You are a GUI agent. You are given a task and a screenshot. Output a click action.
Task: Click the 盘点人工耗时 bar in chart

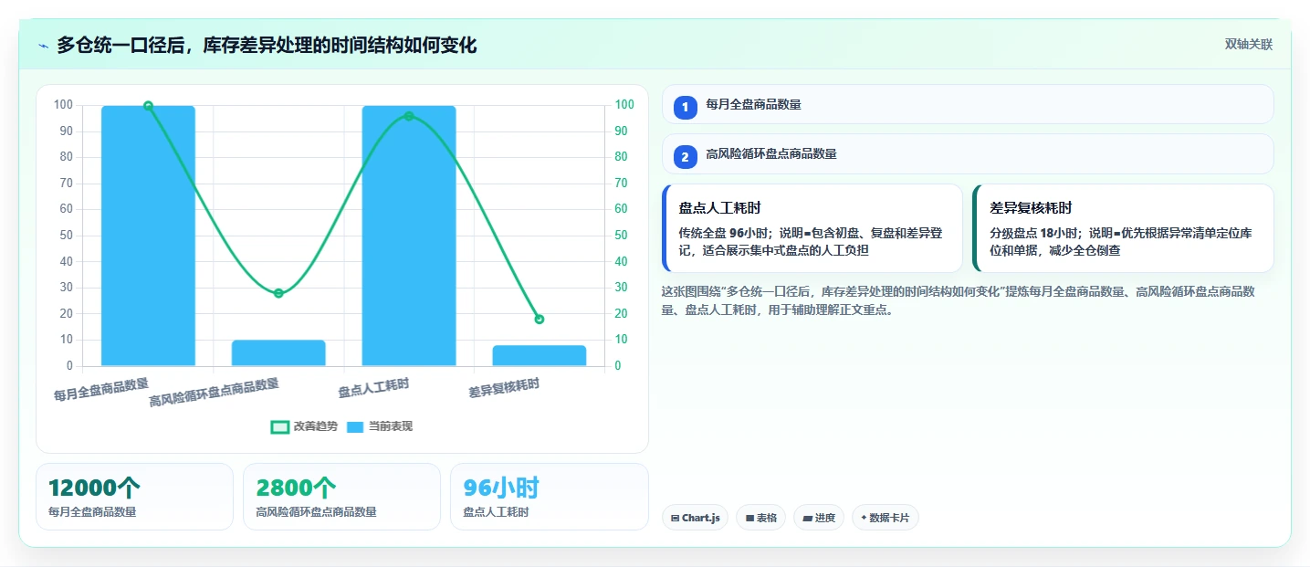pos(409,236)
